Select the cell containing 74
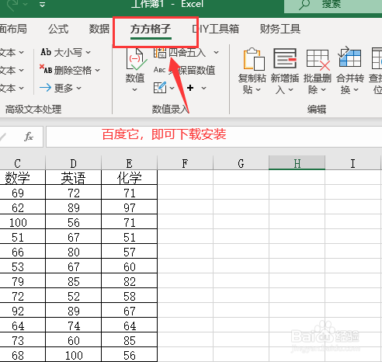This screenshot has height=362, width=382. (x=73, y=325)
